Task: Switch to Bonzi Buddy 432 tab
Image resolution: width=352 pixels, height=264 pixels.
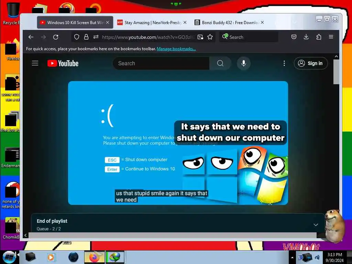Action: (230, 22)
